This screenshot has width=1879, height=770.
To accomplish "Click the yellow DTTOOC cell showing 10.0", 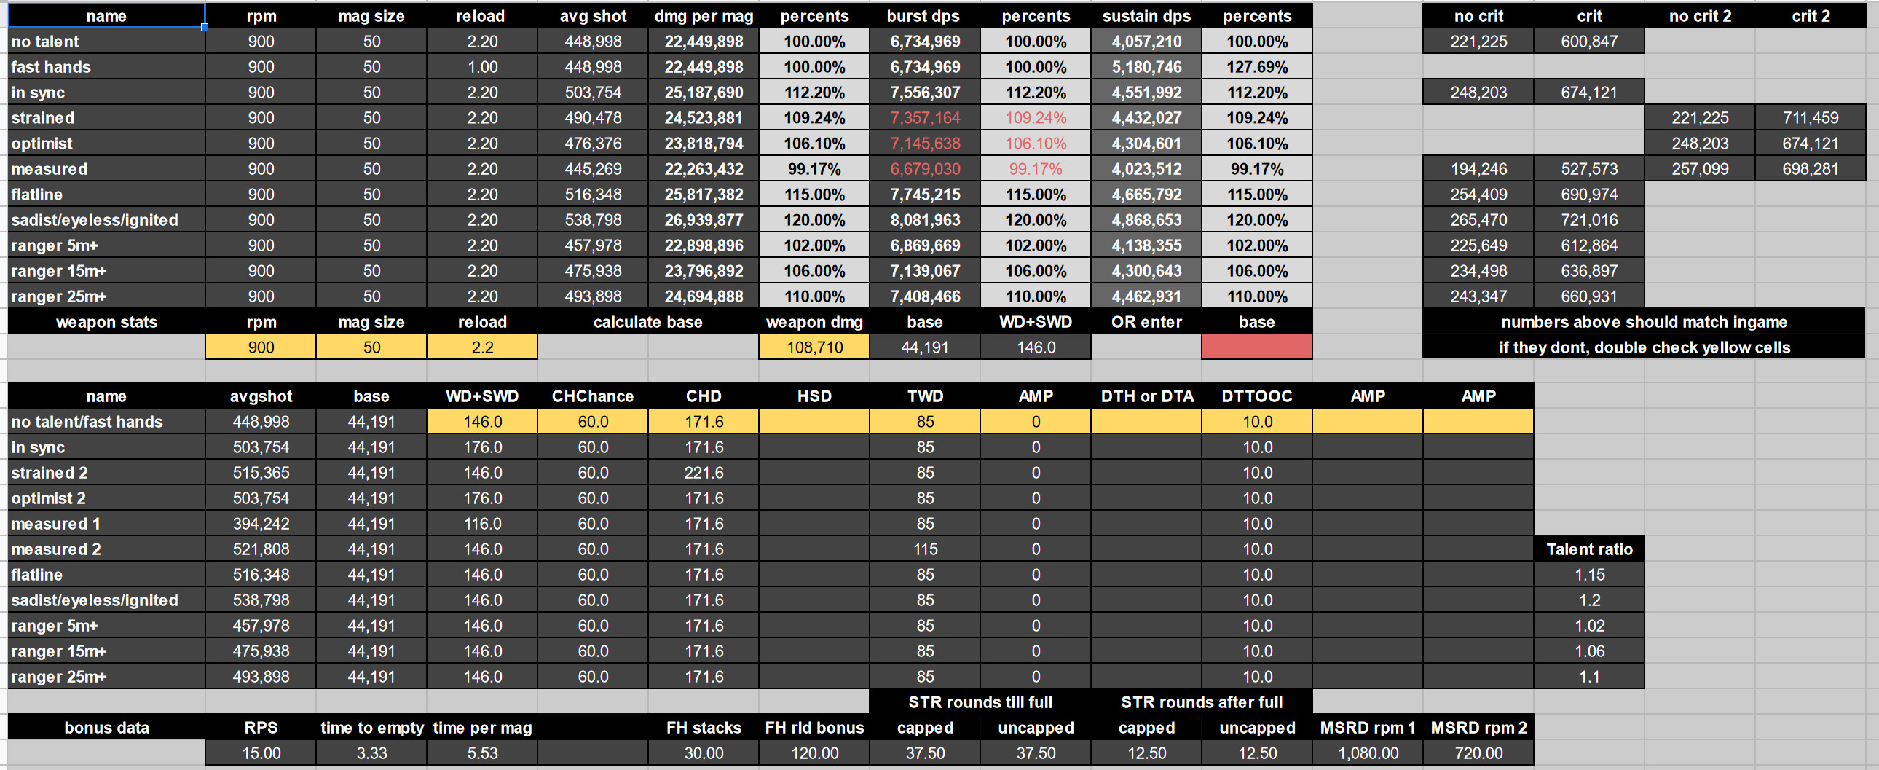I will click(x=1257, y=421).
